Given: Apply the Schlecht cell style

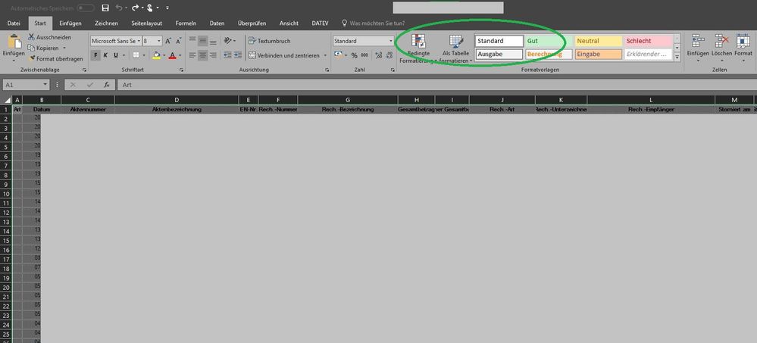Looking at the screenshot, I should coord(646,41).
